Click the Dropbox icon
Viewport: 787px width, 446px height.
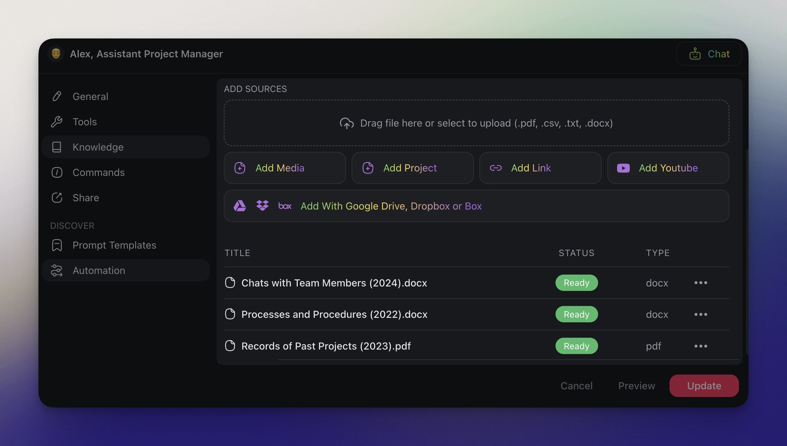(262, 206)
